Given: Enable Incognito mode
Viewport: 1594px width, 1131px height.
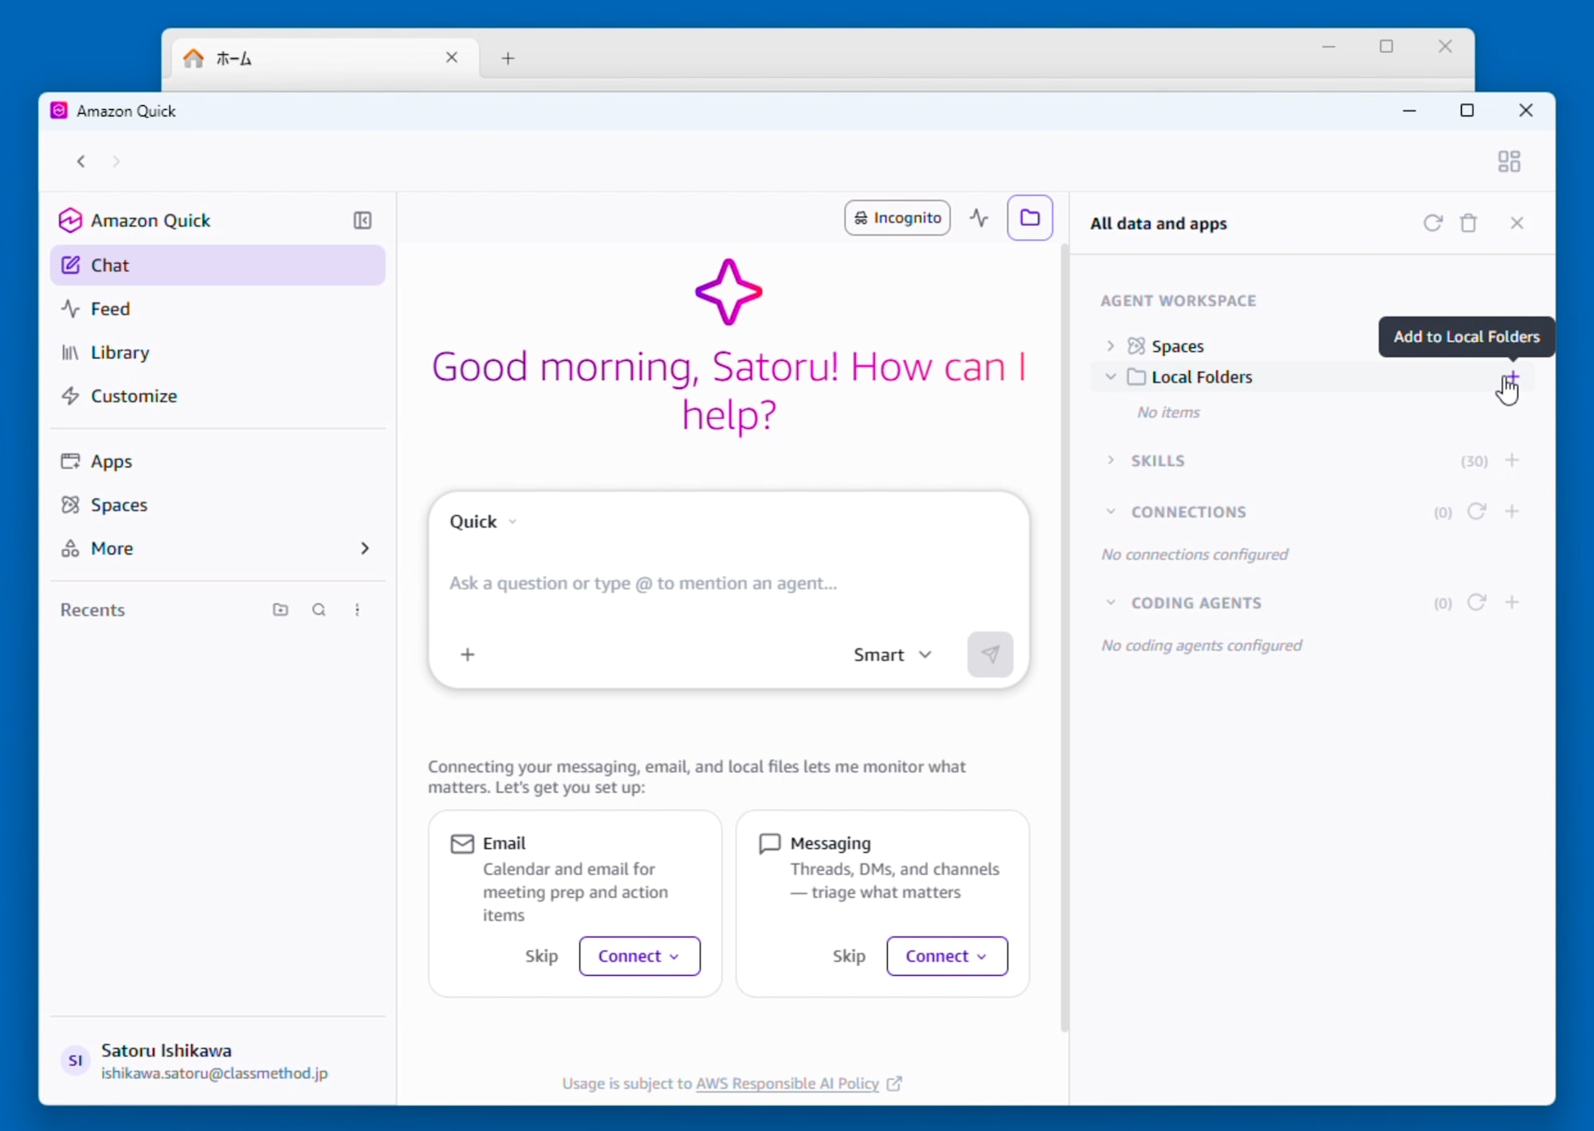Looking at the screenshot, I should [897, 217].
